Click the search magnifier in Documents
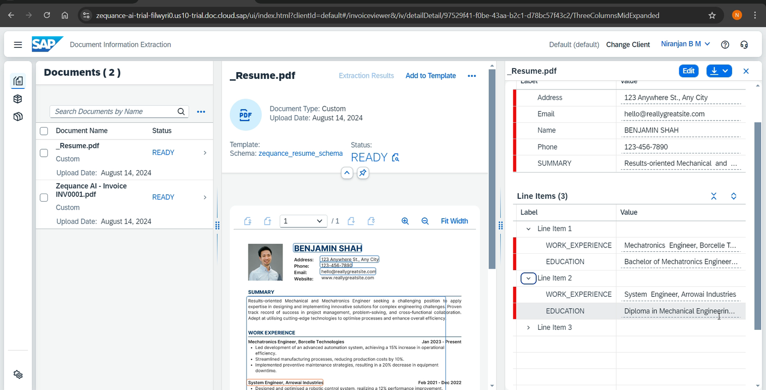Image resolution: width=766 pixels, height=390 pixels. pos(181,111)
